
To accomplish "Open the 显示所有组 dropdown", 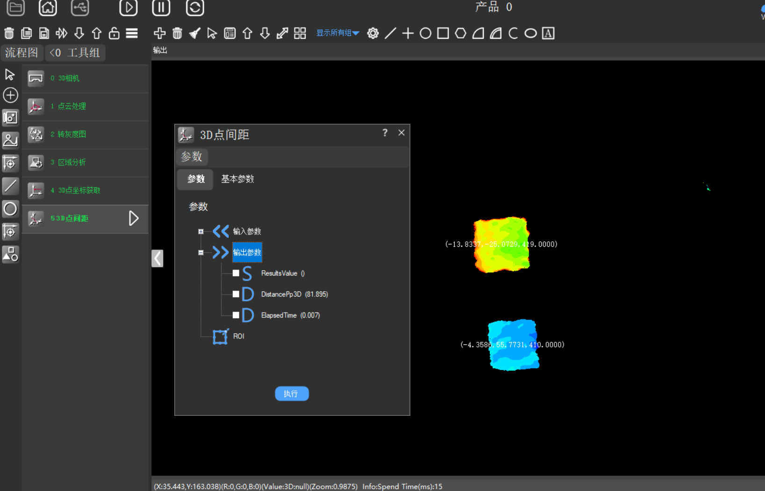I will pos(338,33).
